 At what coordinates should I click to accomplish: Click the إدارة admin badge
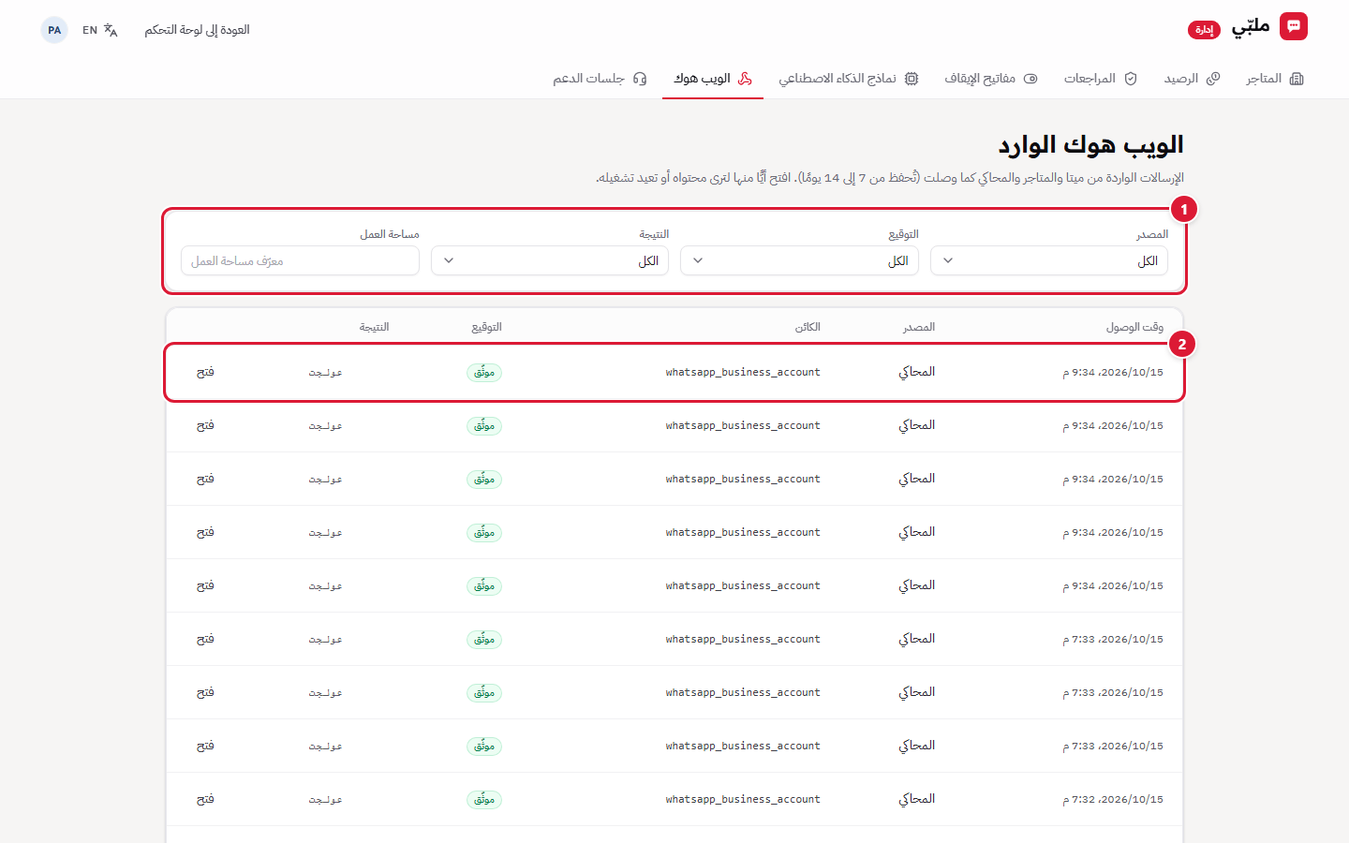pos(1204,30)
